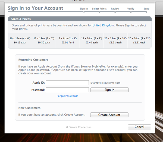Select the Sign In progress step

84,9
